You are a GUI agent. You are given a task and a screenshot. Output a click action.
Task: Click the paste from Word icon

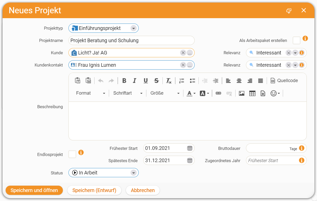88,81
